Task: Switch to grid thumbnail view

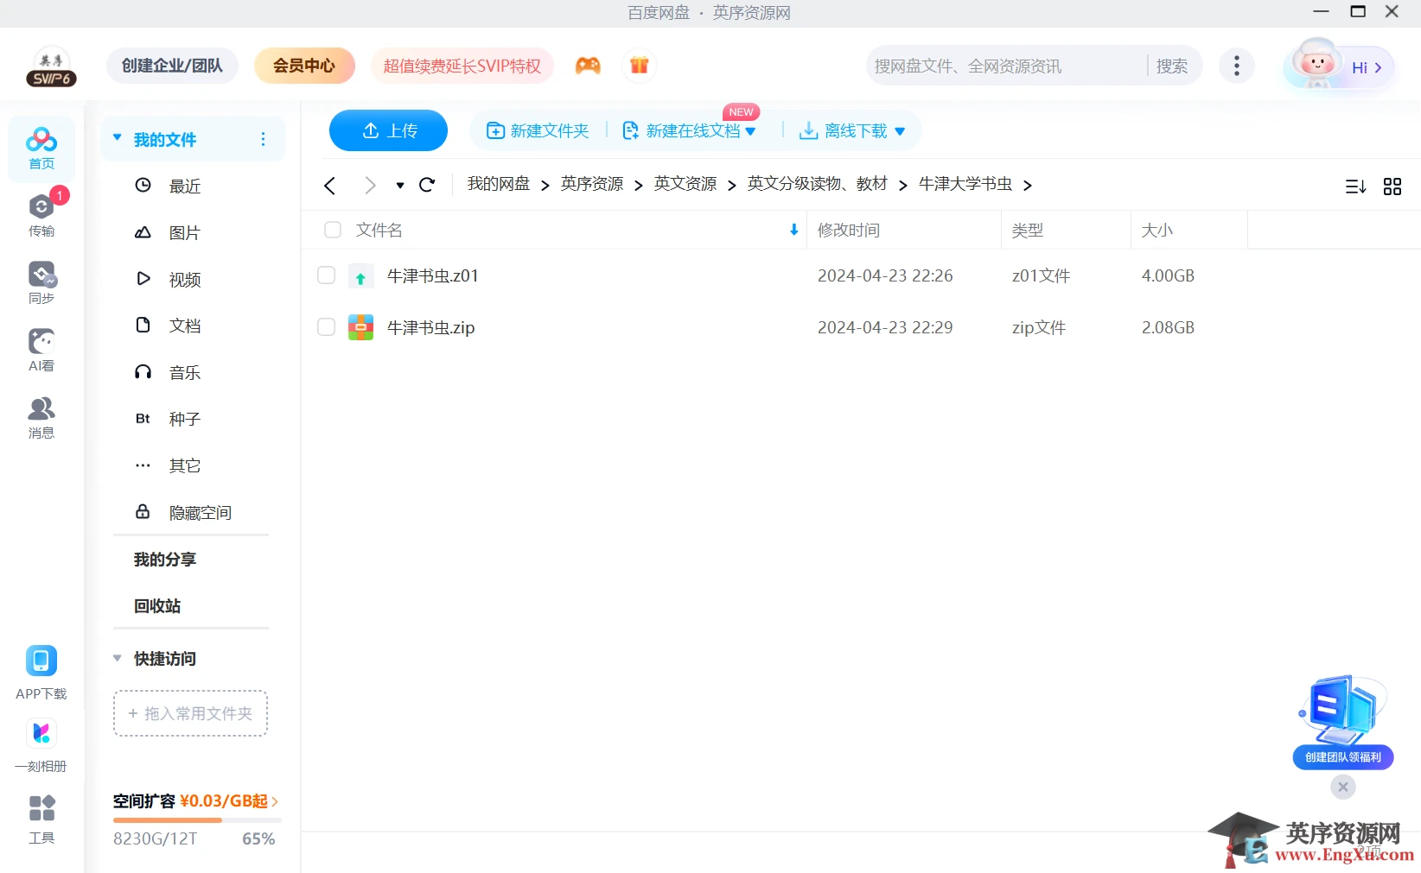Action: [1392, 187]
